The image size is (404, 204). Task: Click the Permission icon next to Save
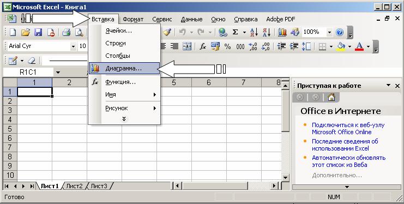point(51,32)
